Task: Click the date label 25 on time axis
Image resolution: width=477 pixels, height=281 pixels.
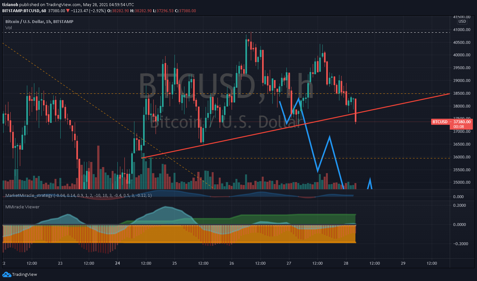Action: tap(175, 263)
